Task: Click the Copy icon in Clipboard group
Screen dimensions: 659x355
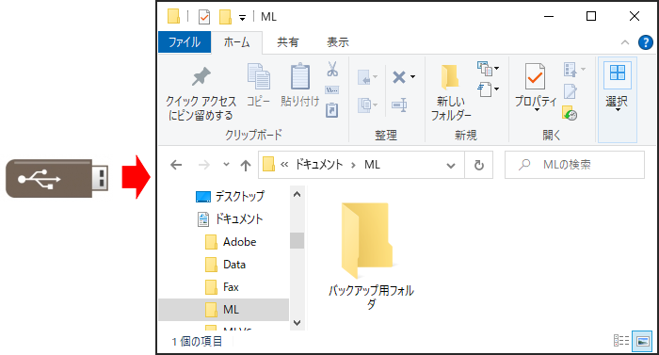Action: 259,76
